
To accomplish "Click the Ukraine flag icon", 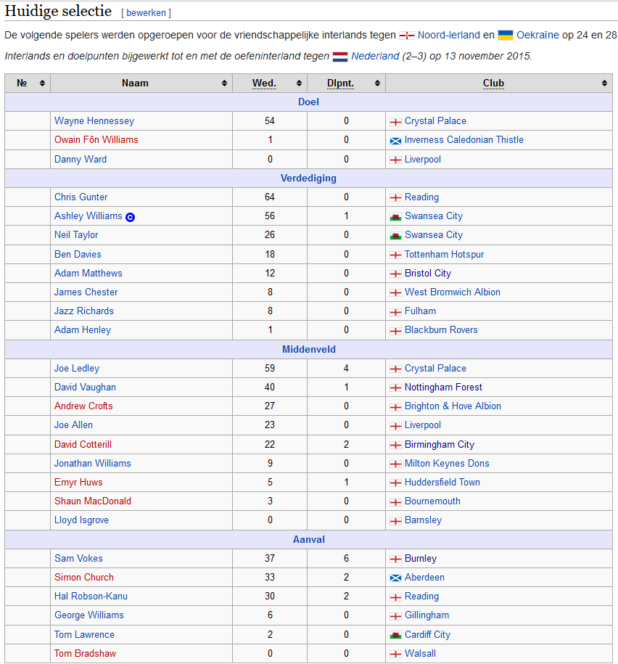I will [506, 35].
